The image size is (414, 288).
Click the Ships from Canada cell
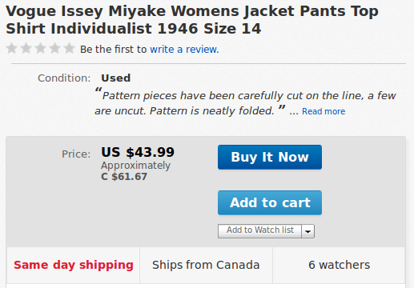[x=206, y=265]
